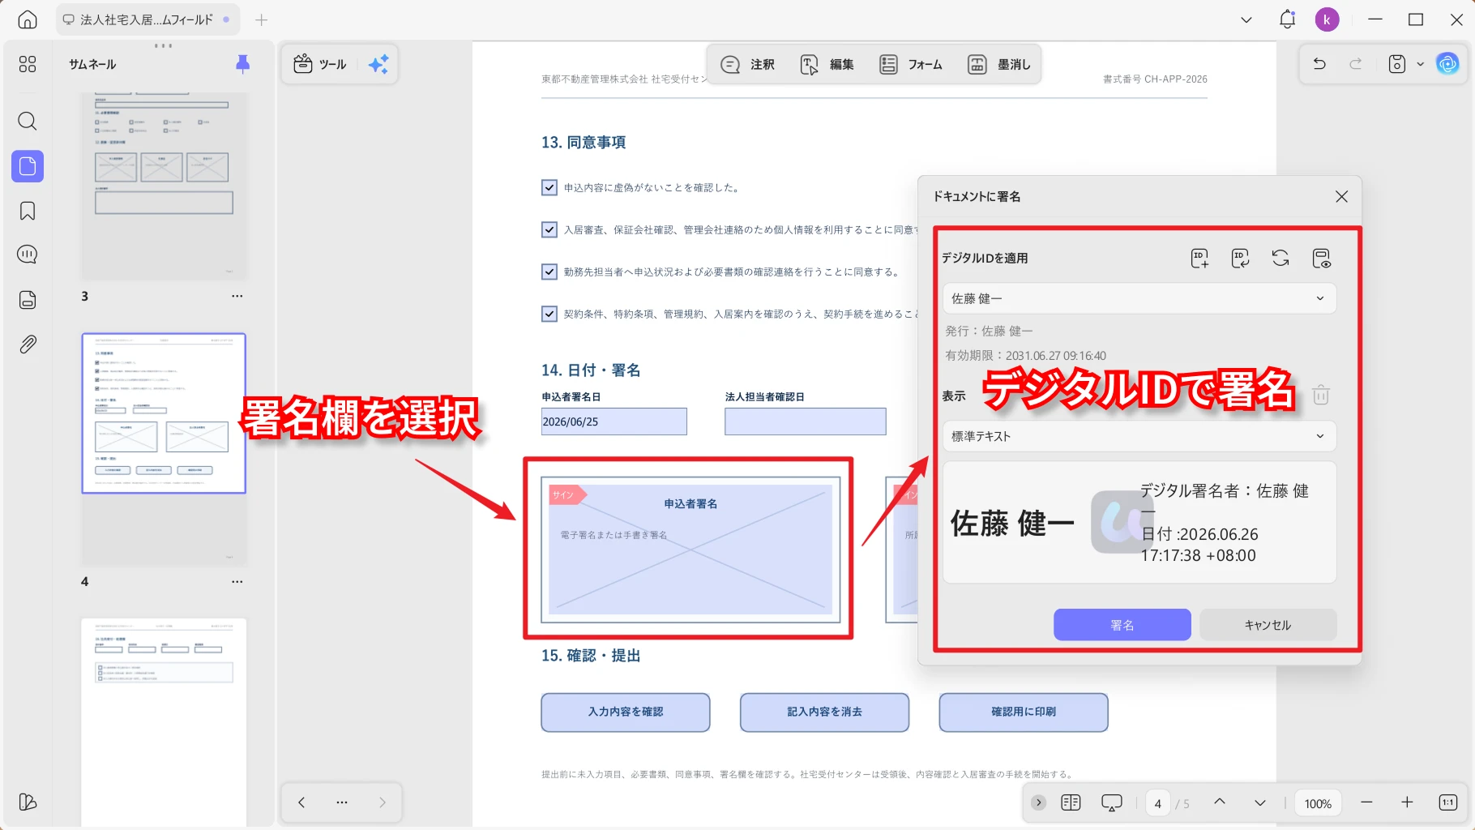The width and height of the screenshot is (1475, 830).
Task: Click the 申込者署名日 date field
Action: [614, 421]
